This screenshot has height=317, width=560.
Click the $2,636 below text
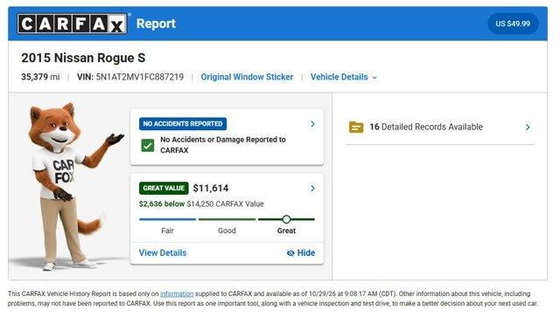click(x=161, y=204)
